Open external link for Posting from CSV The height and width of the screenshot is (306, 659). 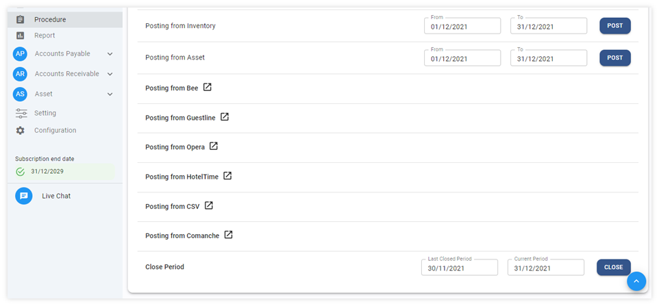209,205
